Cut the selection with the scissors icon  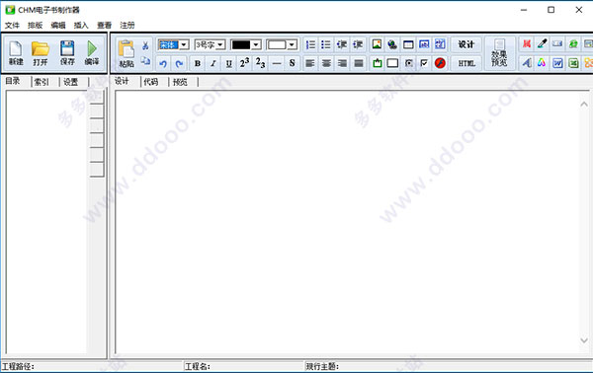(x=145, y=45)
